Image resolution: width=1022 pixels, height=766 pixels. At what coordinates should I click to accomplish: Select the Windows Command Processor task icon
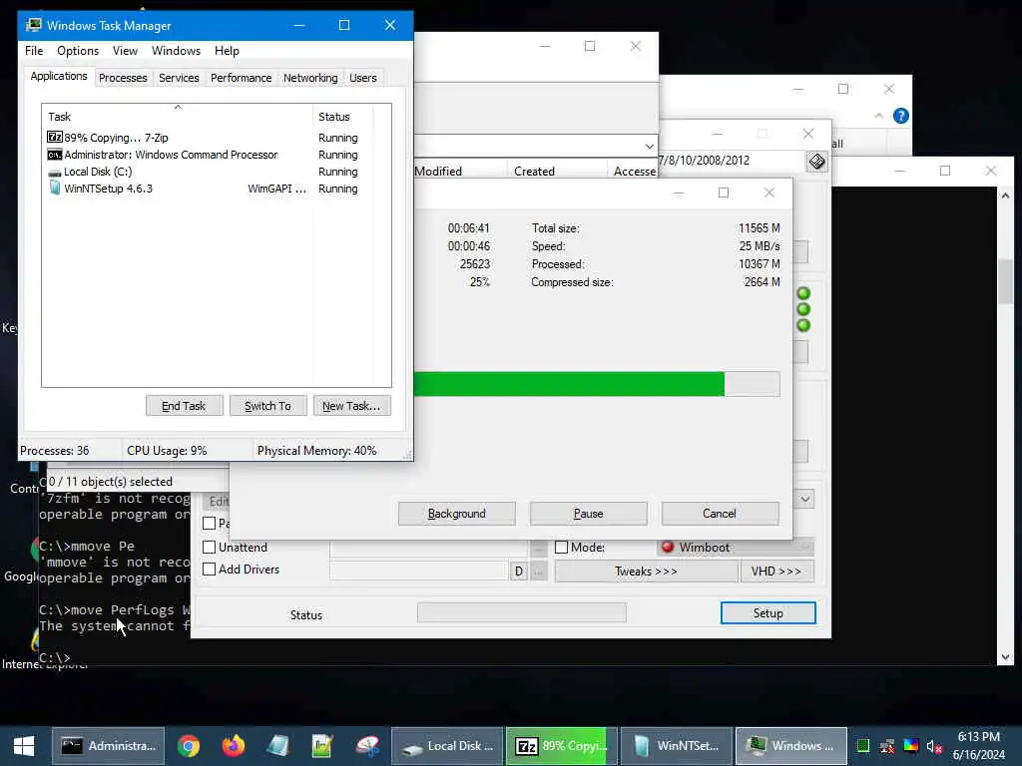pos(55,155)
